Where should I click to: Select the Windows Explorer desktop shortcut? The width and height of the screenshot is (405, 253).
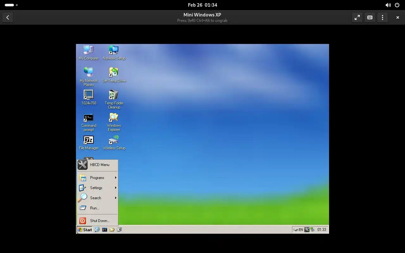pyautogui.click(x=114, y=122)
